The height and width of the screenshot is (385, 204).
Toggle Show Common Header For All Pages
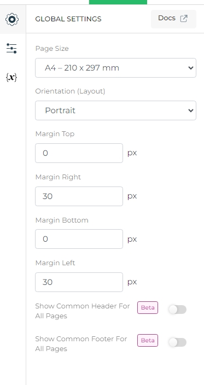pos(178,310)
